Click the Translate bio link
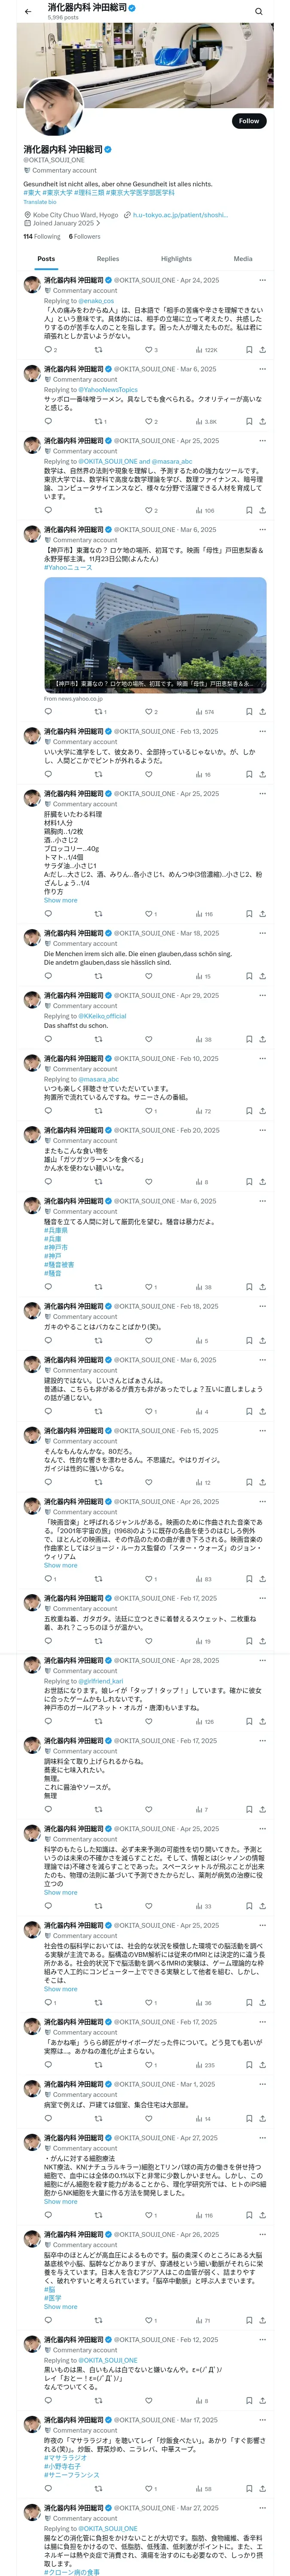This screenshot has height=2576, width=290. [x=40, y=202]
